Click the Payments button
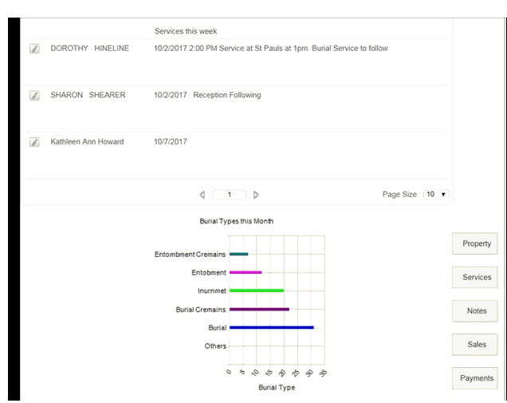Image resolution: width=507 pixels, height=403 pixels. 476,378
